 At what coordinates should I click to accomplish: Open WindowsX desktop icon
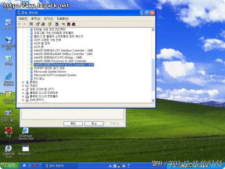tap(26, 150)
